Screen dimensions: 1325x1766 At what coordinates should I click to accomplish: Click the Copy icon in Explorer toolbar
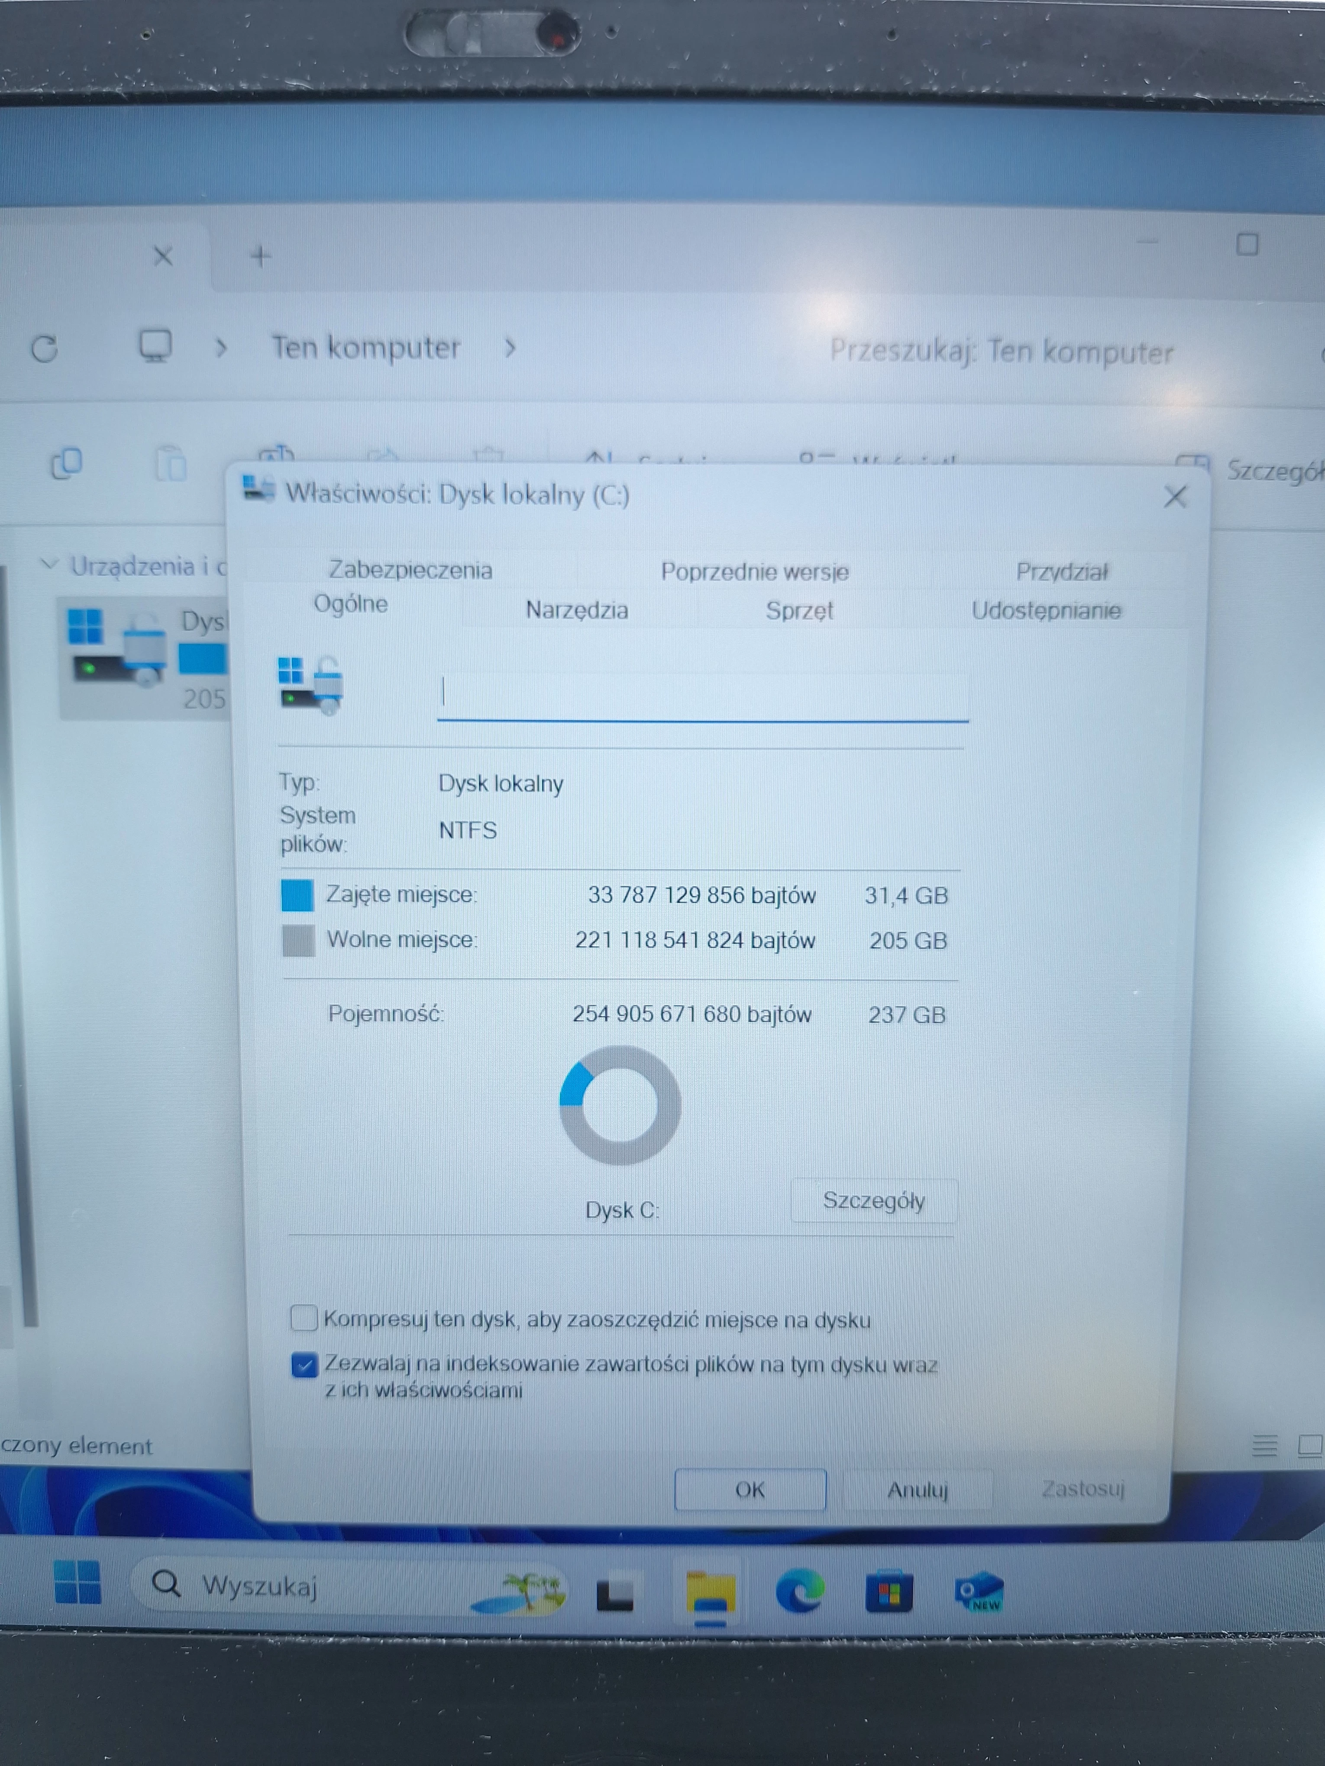[x=66, y=463]
